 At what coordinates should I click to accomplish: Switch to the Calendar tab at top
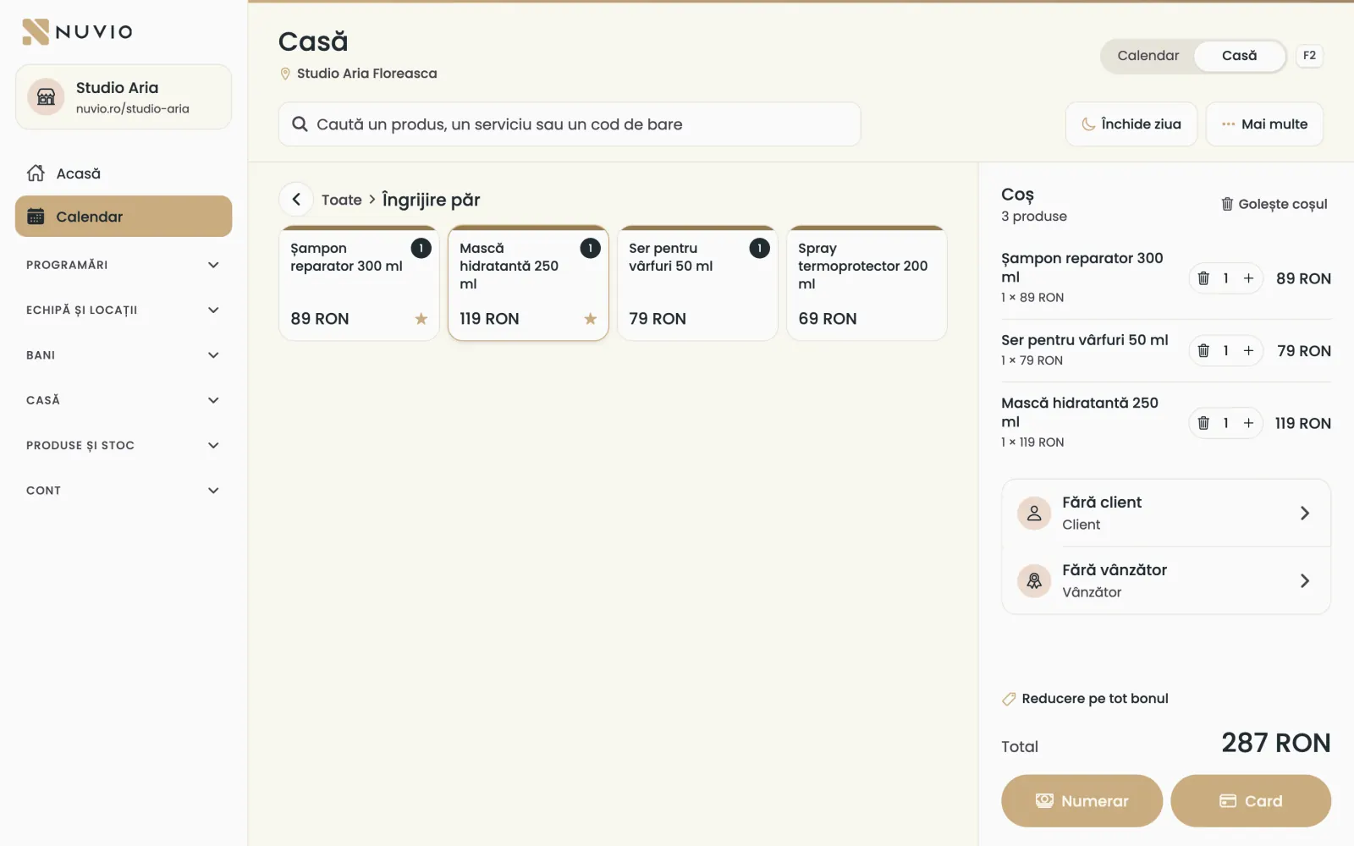[1148, 56]
